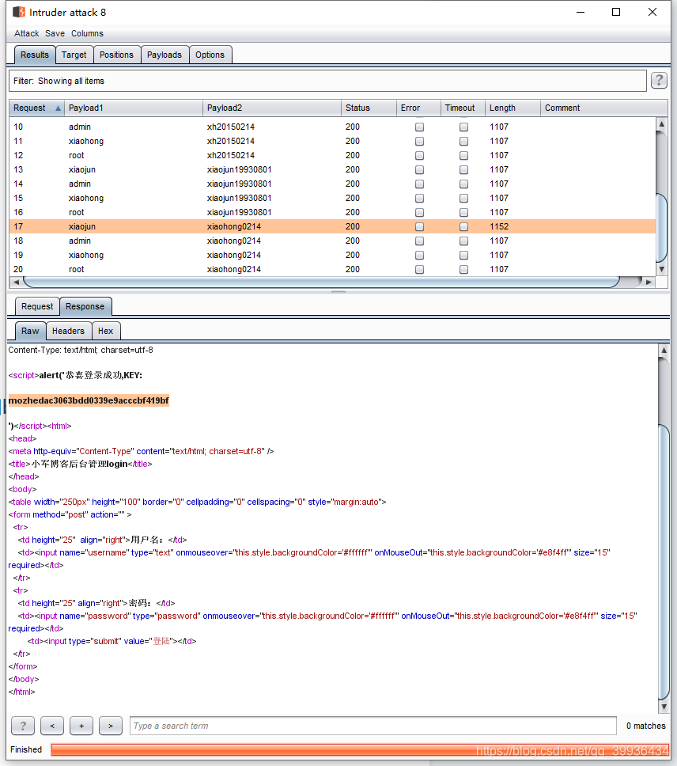
Task: Select request row 20 root xiaohong0214
Action: [x=332, y=269]
